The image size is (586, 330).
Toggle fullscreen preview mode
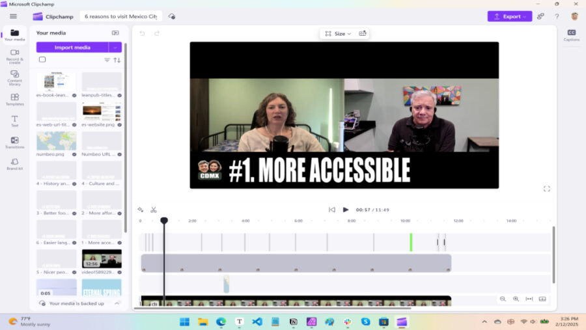(546, 189)
